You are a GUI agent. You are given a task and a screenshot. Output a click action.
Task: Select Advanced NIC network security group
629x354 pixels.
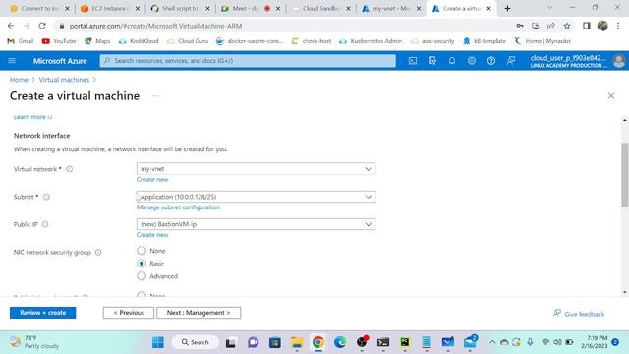[x=142, y=276]
